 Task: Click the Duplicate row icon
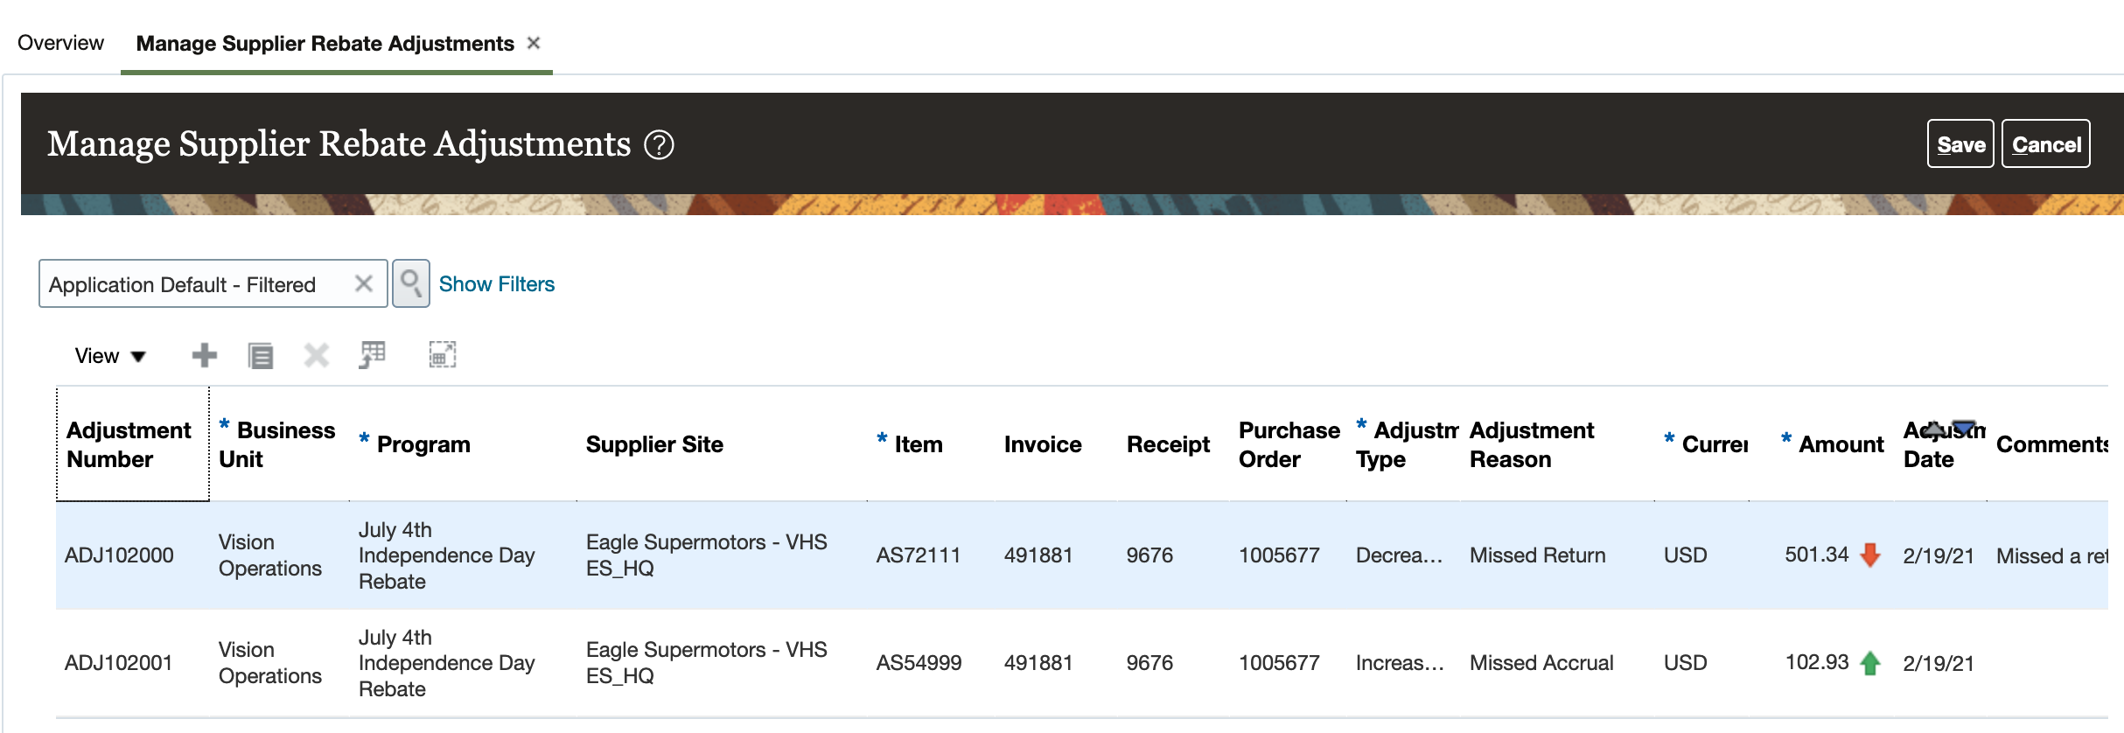pyautogui.click(x=260, y=355)
